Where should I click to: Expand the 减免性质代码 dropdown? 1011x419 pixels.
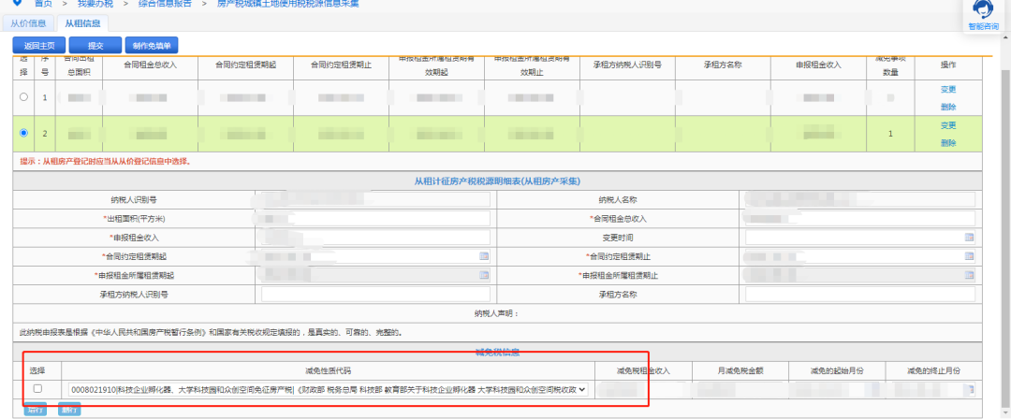pos(328,389)
